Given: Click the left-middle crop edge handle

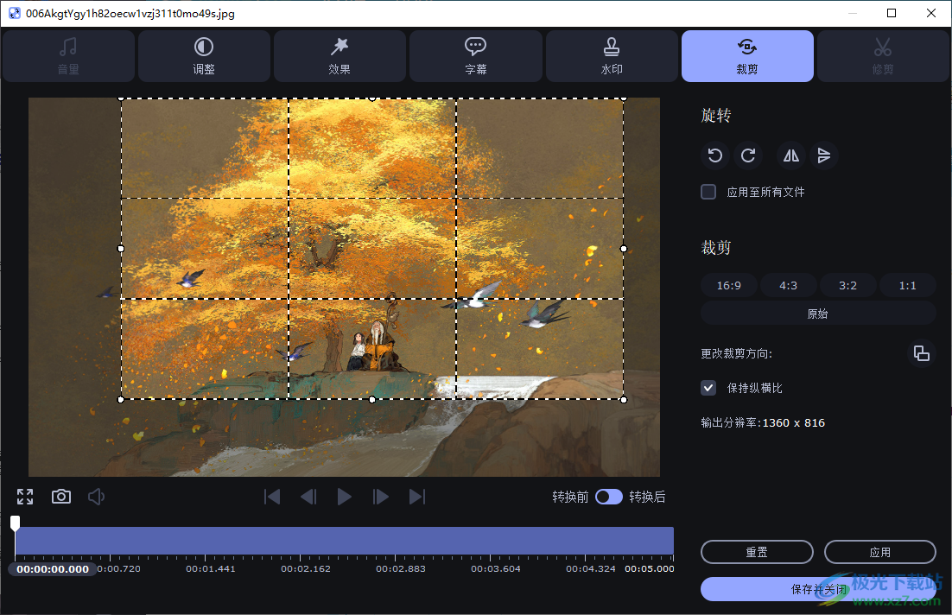Looking at the screenshot, I should (121, 248).
